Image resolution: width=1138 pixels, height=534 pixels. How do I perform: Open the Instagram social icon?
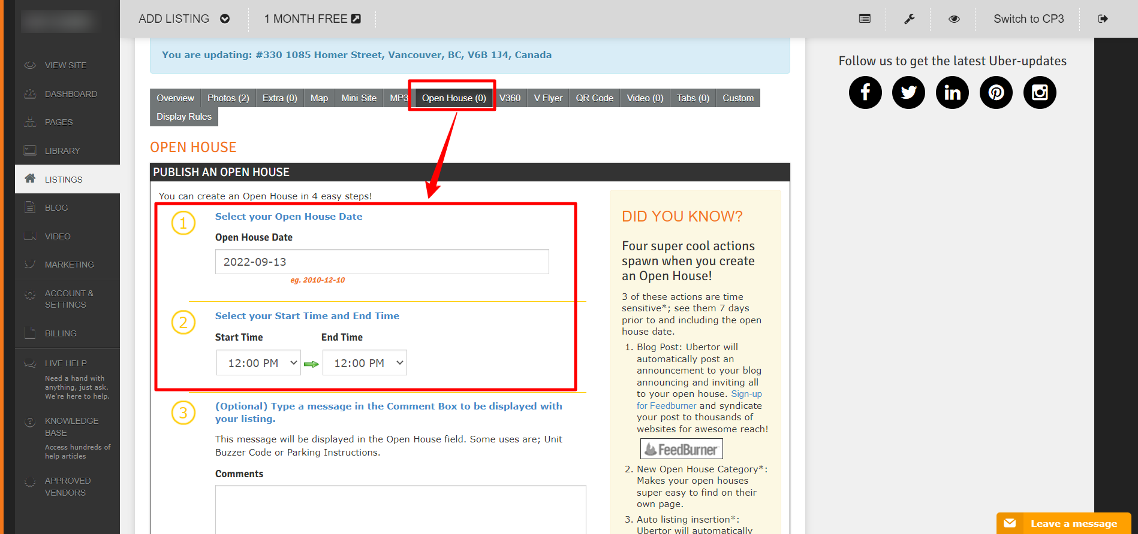1040,93
